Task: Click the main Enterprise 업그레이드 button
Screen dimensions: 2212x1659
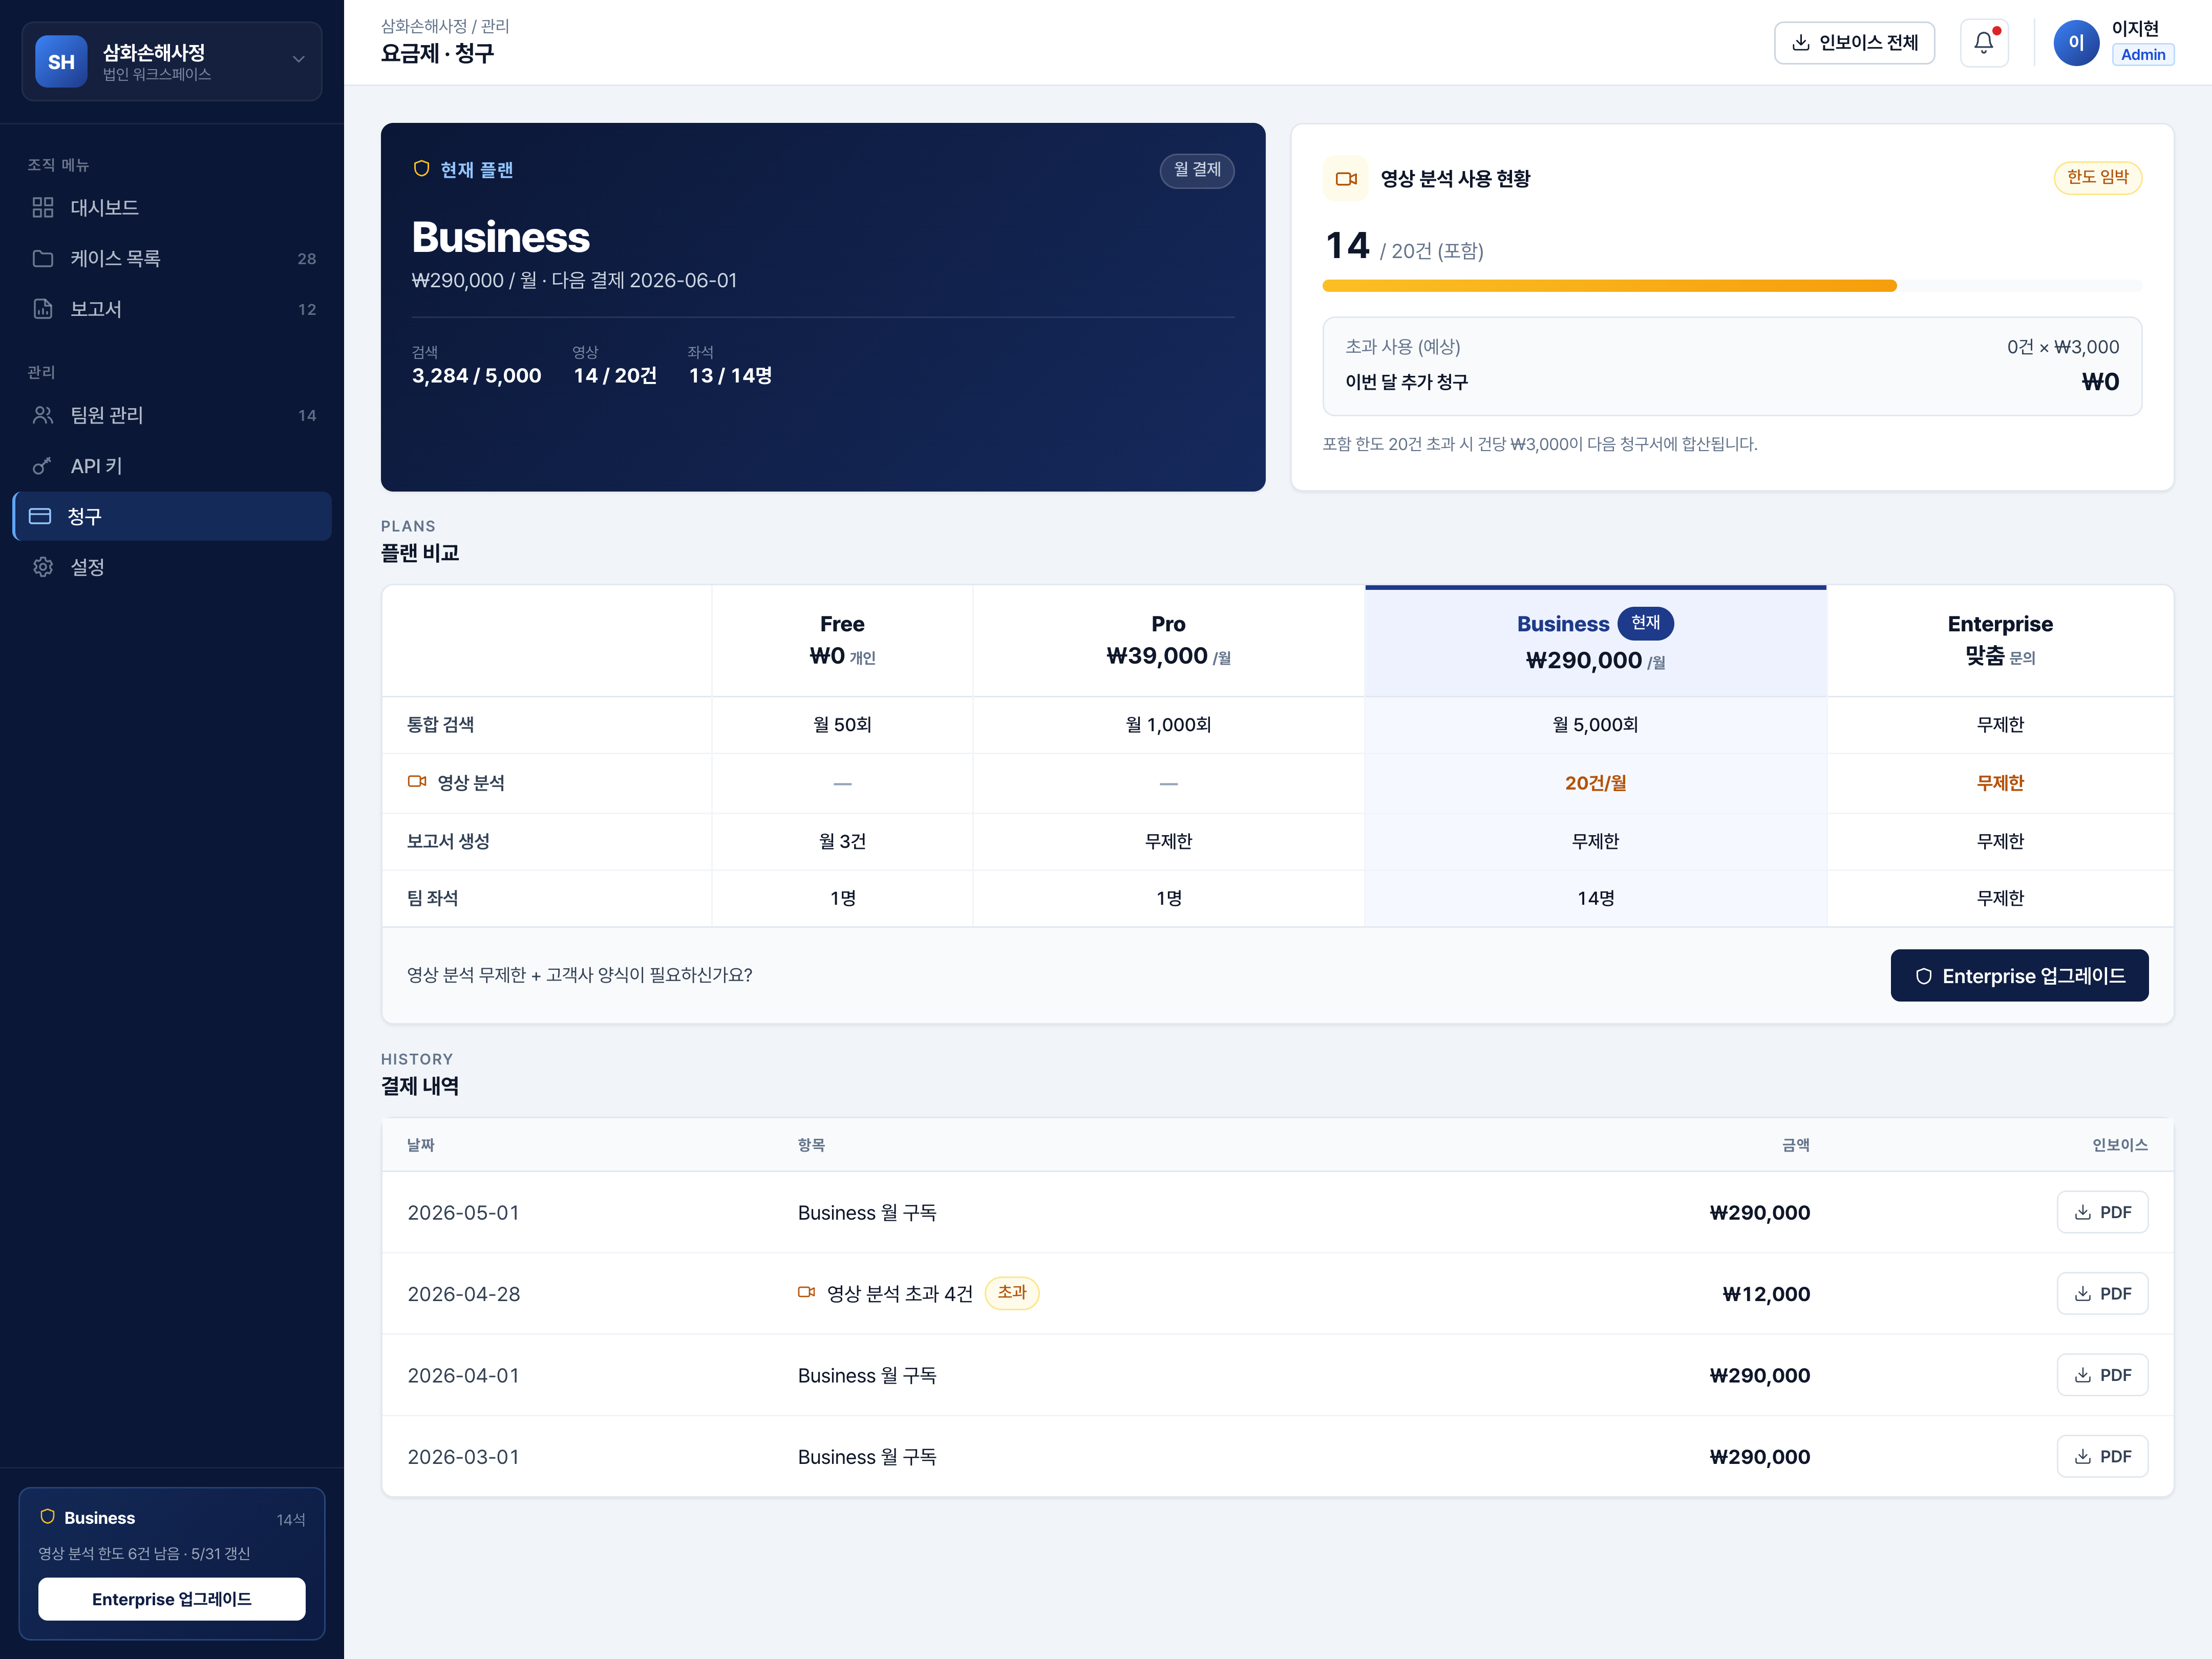Action: pos(2019,975)
